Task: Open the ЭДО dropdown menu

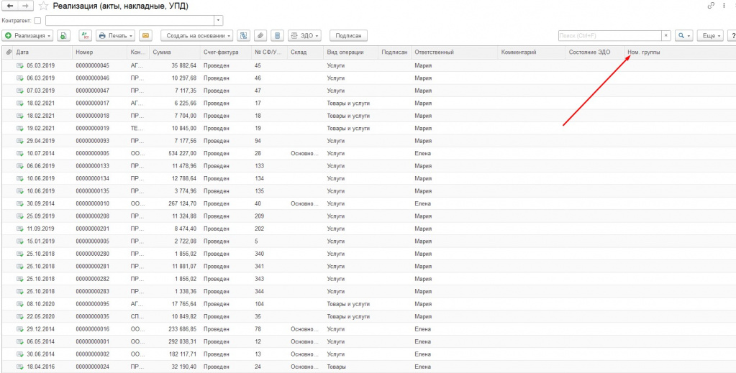Action: tap(304, 36)
